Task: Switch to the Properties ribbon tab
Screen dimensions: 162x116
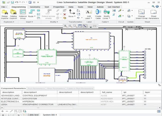Action: 59,7
